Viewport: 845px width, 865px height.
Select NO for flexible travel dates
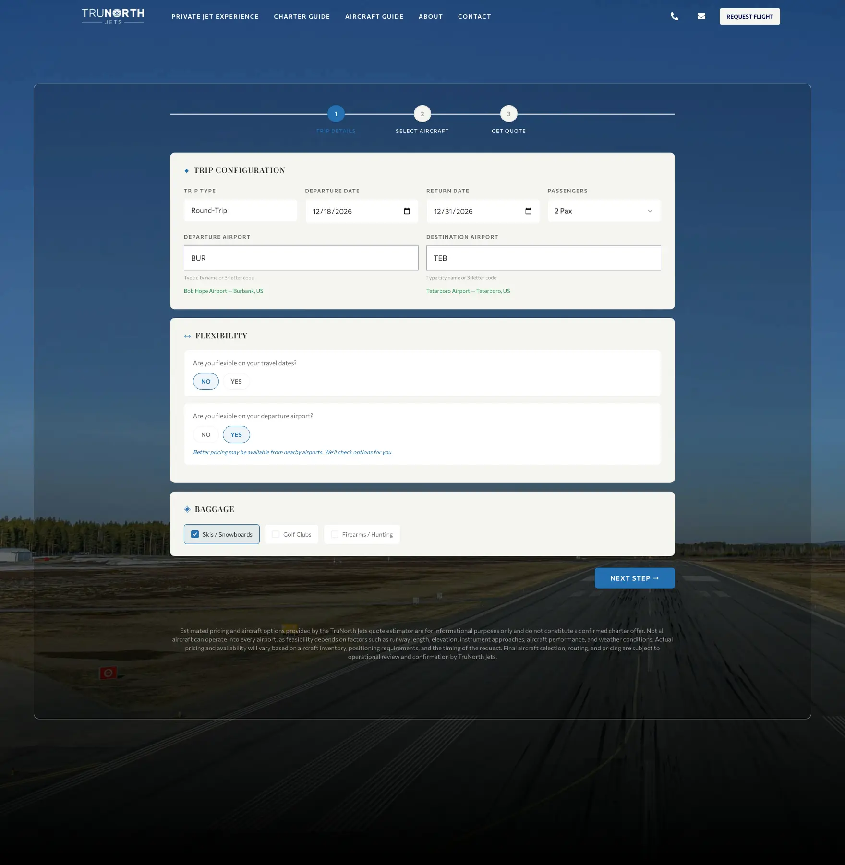point(206,381)
